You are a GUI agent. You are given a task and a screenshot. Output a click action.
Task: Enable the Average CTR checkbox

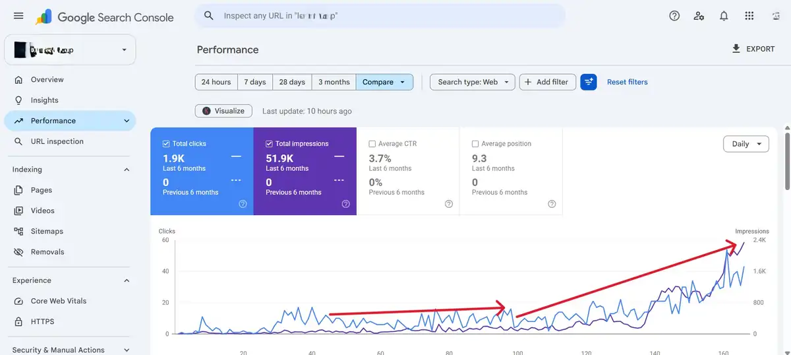(x=372, y=144)
